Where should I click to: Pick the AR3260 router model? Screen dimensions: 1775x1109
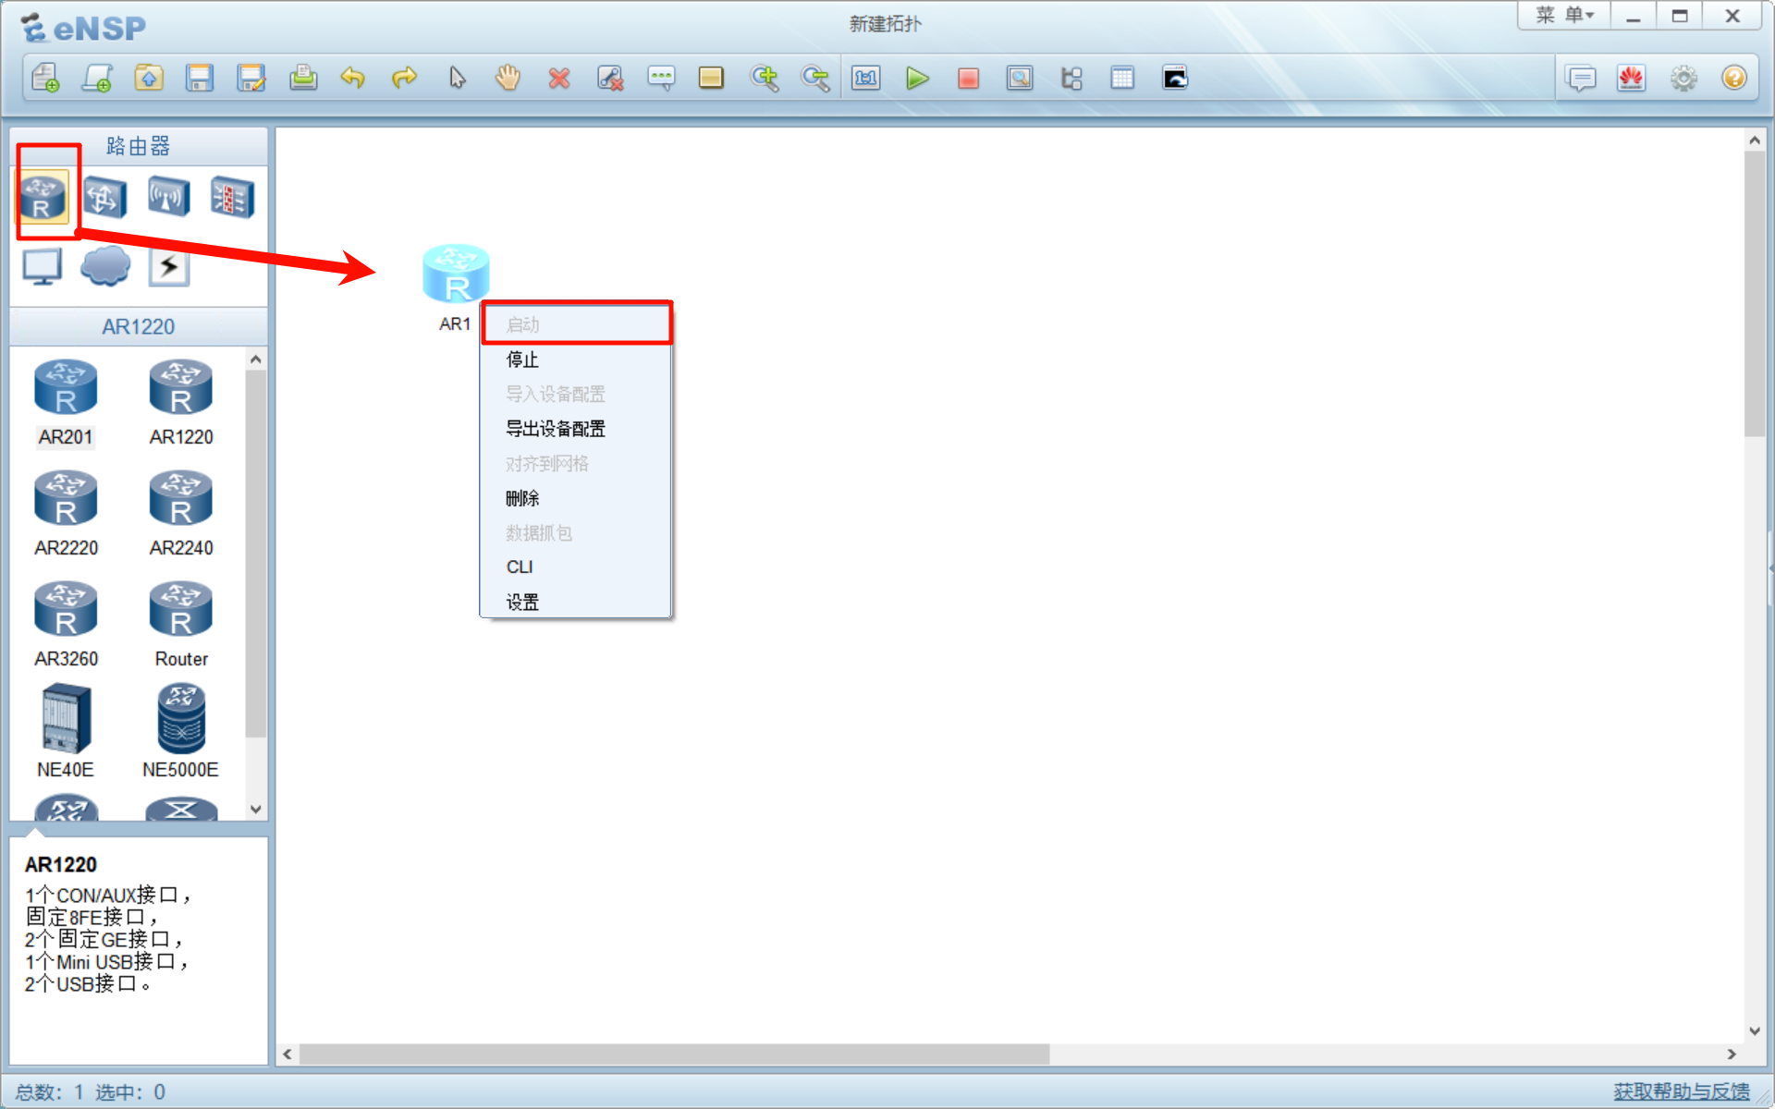coord(66,625)
